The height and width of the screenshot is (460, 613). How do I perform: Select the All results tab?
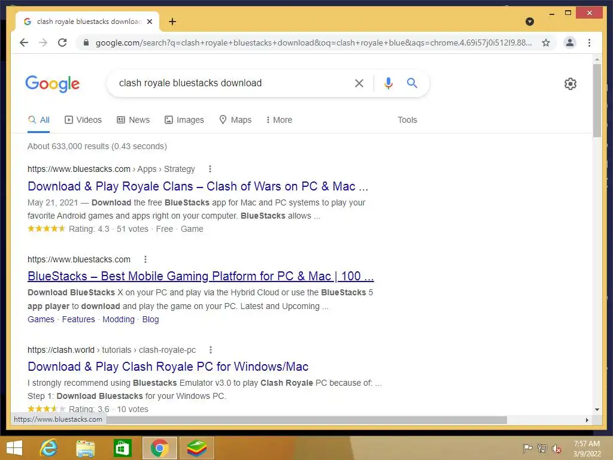[39, 120]
